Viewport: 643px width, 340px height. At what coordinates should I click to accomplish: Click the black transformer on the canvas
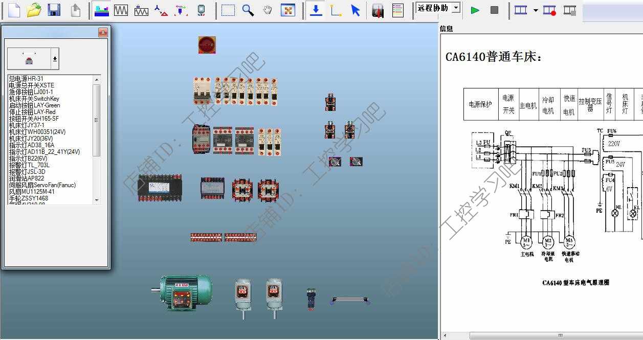[x=160, y=188]
